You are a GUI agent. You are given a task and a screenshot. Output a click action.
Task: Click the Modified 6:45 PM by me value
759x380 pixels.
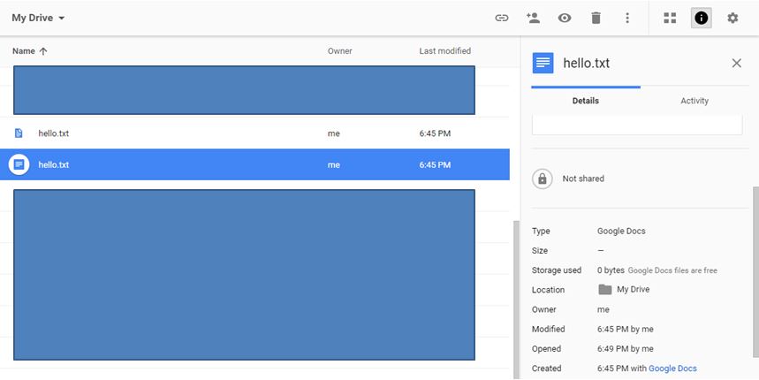tap(626, 329)
